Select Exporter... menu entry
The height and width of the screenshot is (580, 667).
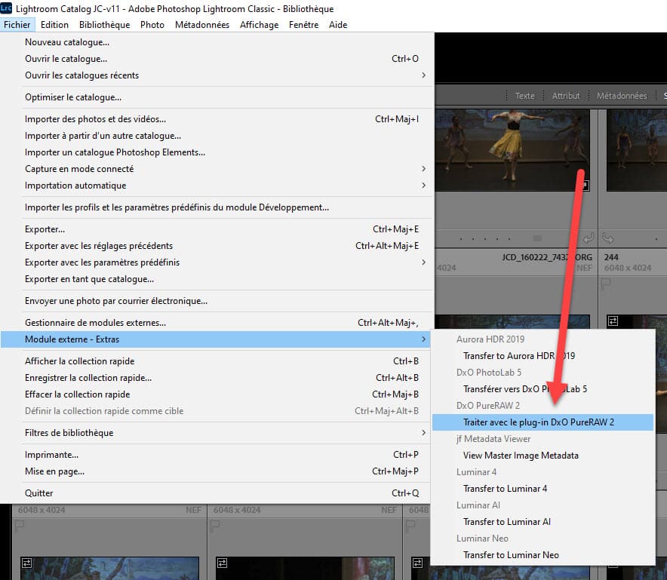217,229
